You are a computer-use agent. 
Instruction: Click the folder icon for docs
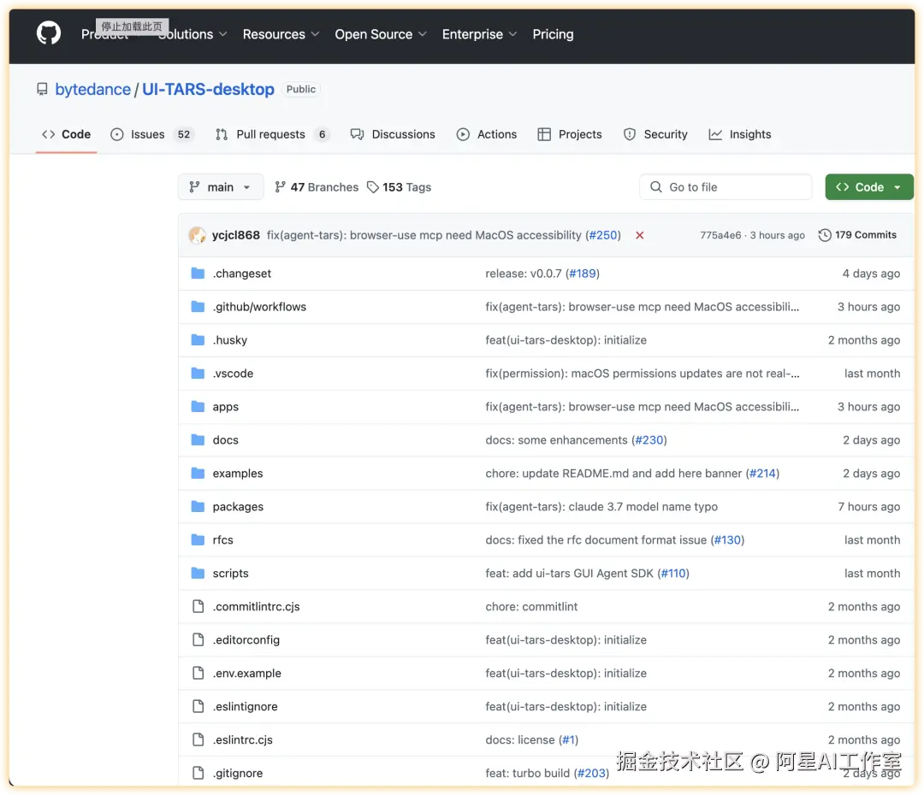pyautogui.click(x=198, y=440)
